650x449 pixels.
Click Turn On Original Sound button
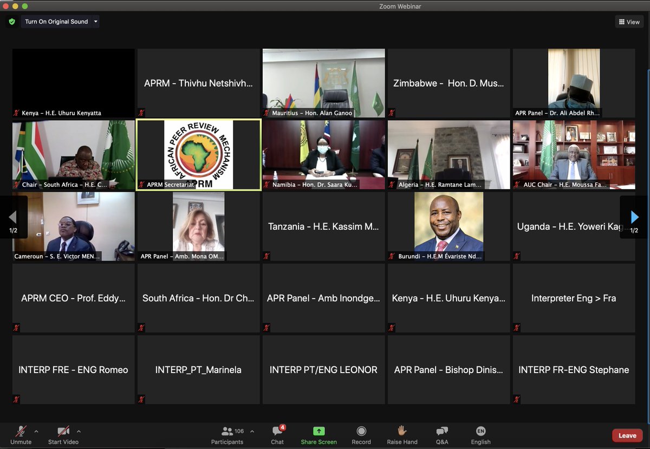(x=56, y=22)
